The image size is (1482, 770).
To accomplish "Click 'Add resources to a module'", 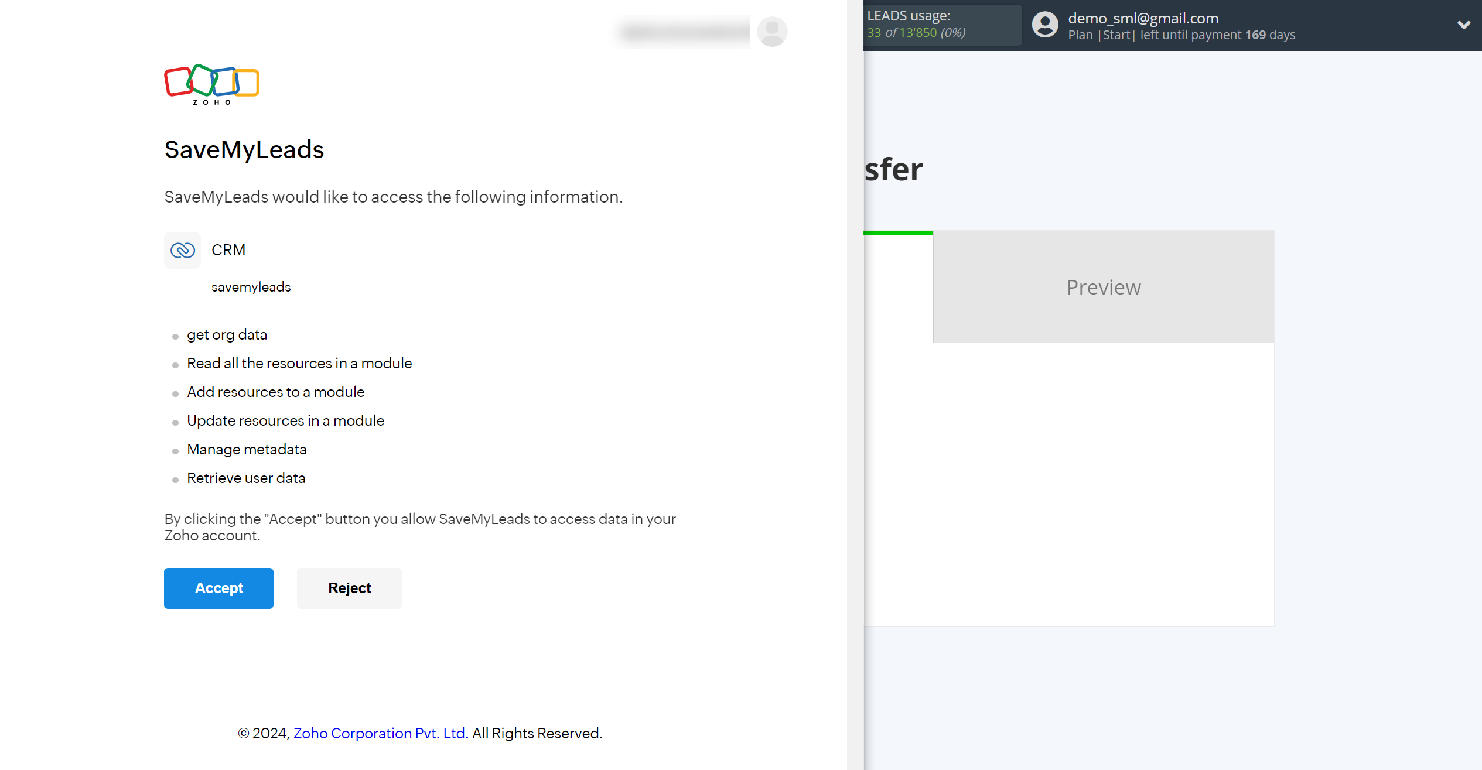I will click(275, 392).
